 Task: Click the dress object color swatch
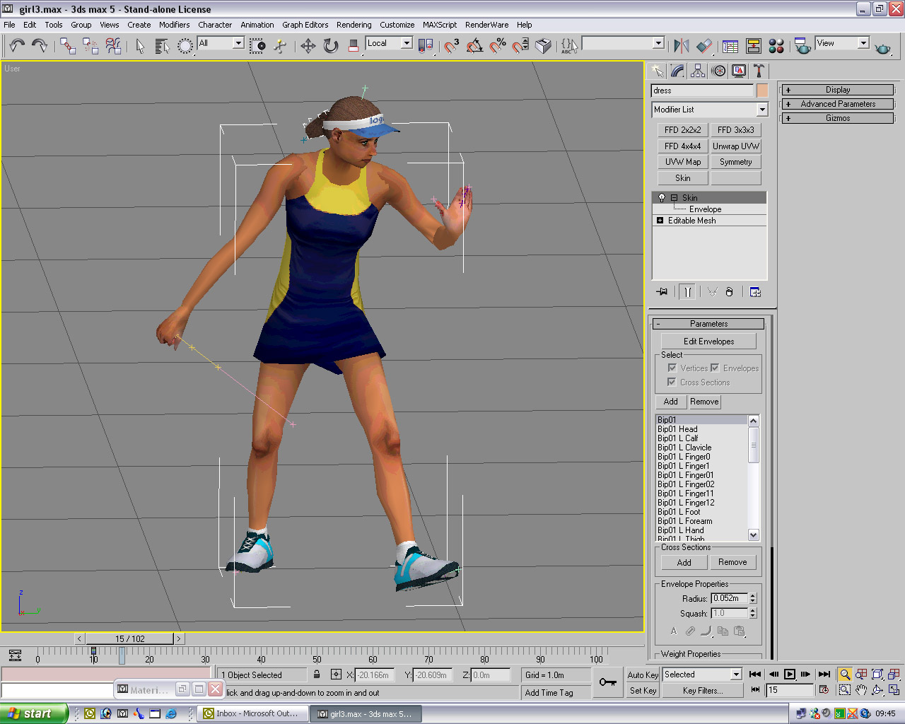tap(761, 90)
